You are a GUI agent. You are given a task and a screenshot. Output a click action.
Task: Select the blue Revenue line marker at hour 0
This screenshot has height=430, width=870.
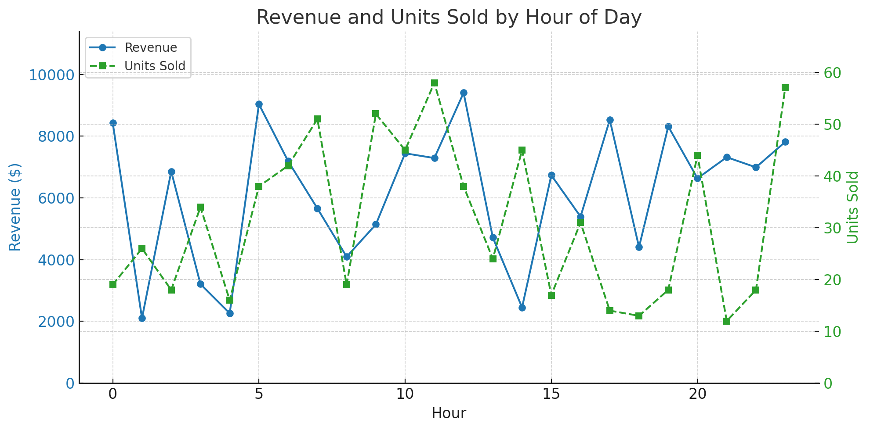(113, 122)
